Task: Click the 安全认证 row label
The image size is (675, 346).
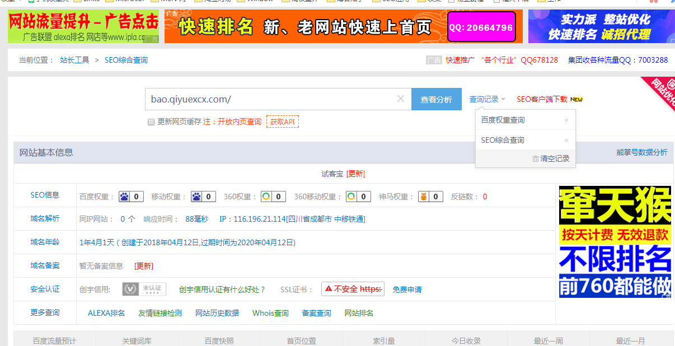Action: (x=45, y=289)
